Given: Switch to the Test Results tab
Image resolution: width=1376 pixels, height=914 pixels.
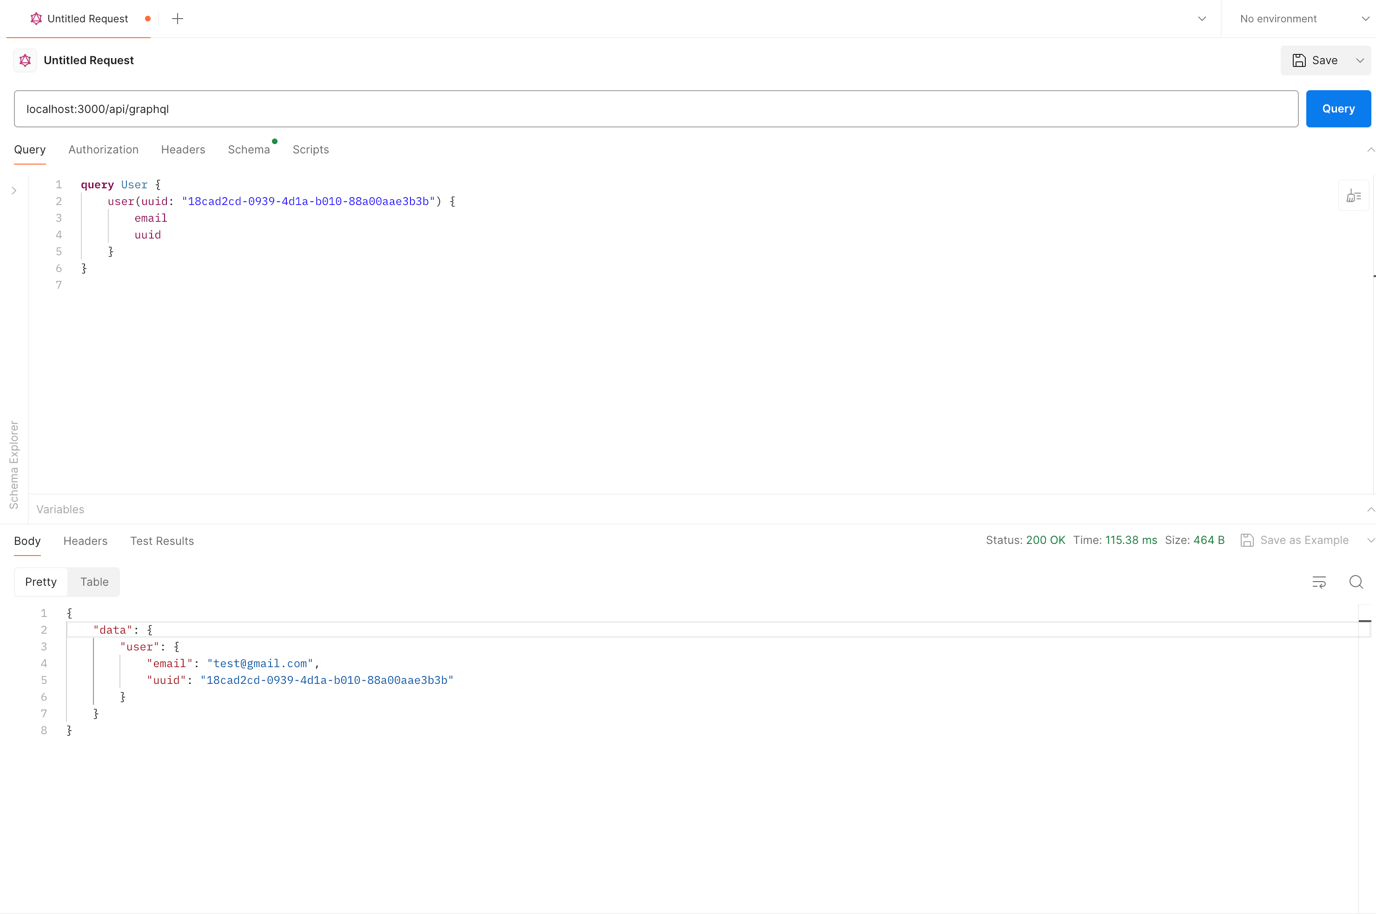Looking at the screenshot, I should (x=162, y=541).
